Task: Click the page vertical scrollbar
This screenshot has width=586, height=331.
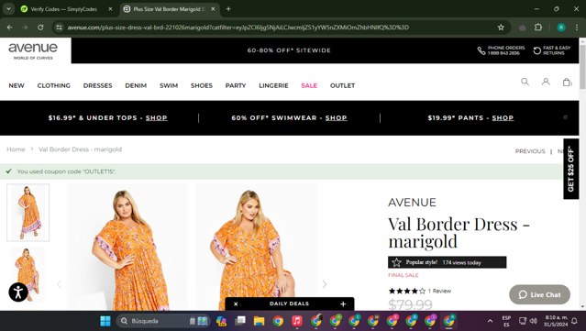Action: click(582, 67)
